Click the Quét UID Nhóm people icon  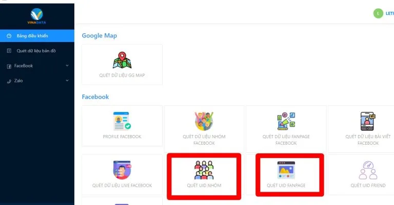[204, 170]
